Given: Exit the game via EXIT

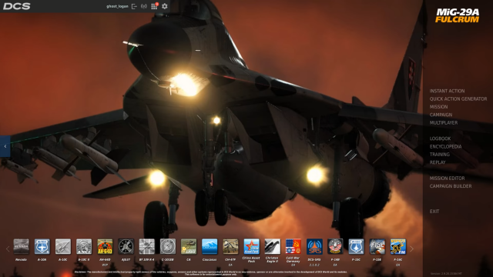Looking at the screenshot, I should 434,212.
